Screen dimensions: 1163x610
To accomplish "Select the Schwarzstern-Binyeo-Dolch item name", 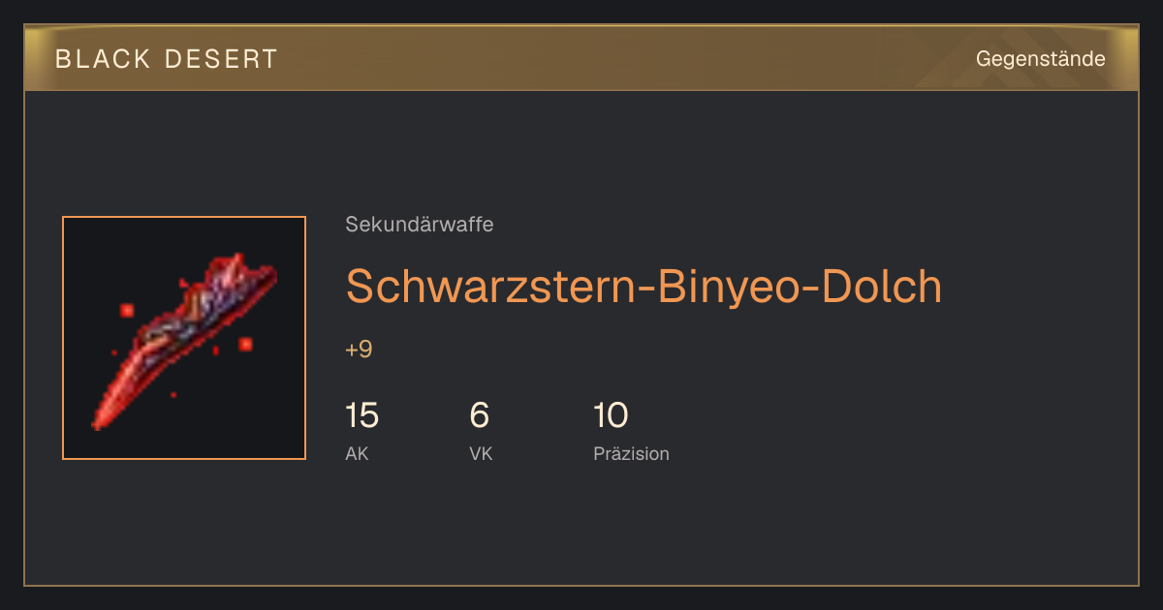I will [644, 287].
